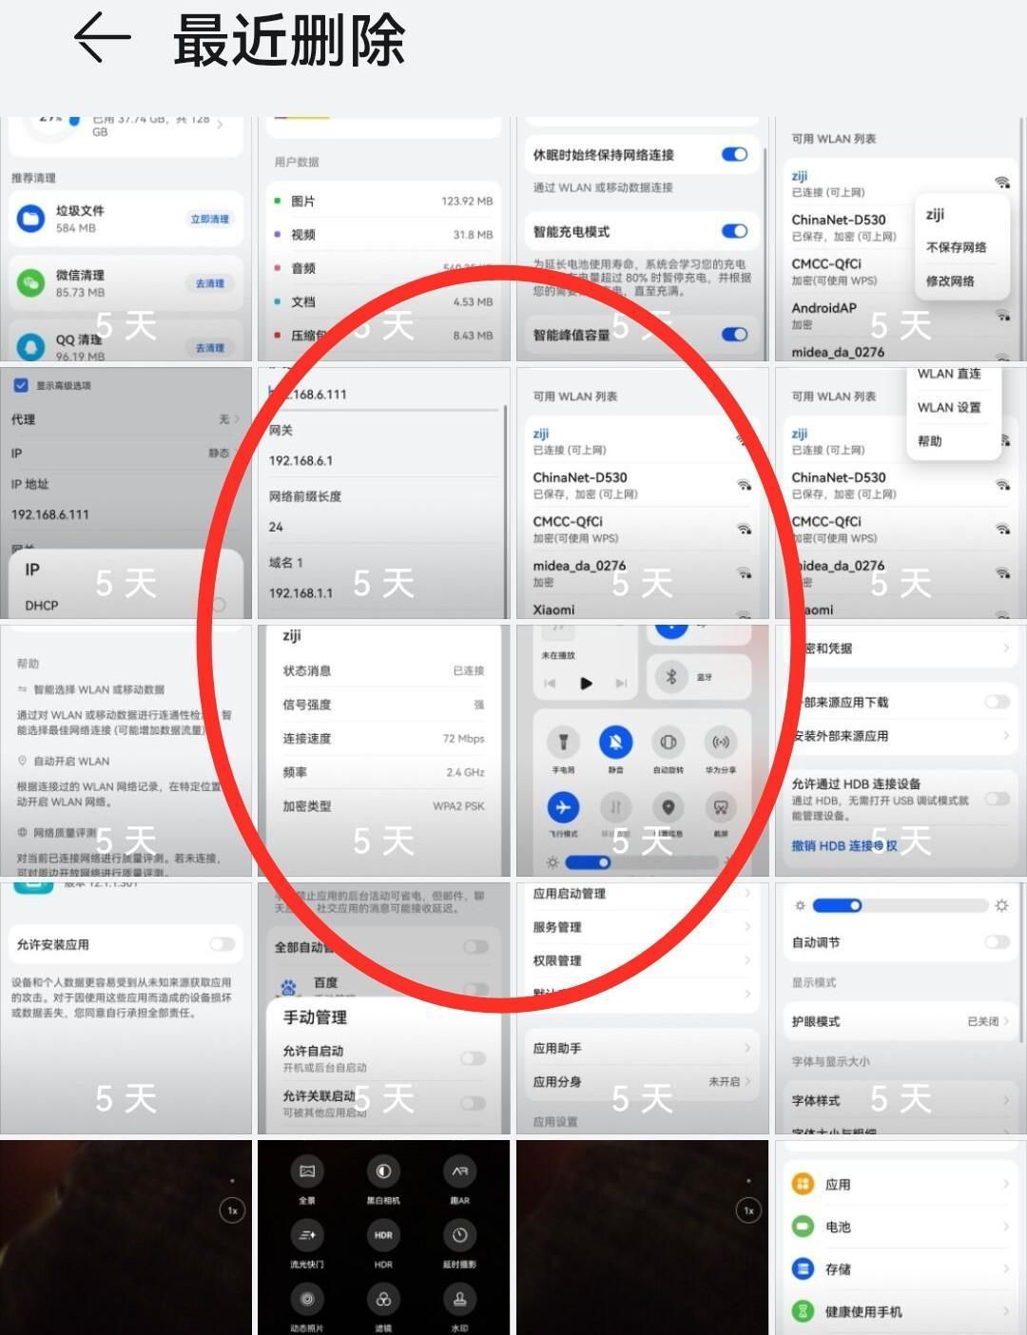Tap the blue 飞行模式 airplane icon

[563, 807]
